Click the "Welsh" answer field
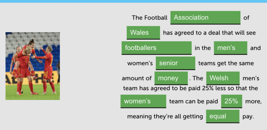 [x=223, y=78]
